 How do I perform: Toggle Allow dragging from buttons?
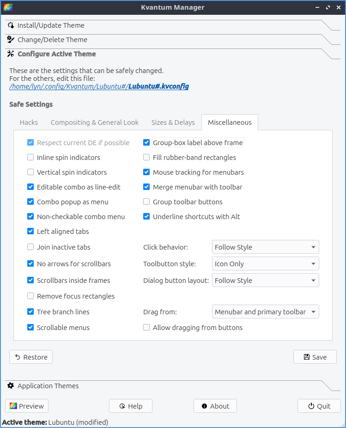click(146, 328)
